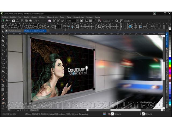Switch to Pantalla de inicio tab
Image resolution: width=172 pixels, height=129 pixels.
[15, 31]
